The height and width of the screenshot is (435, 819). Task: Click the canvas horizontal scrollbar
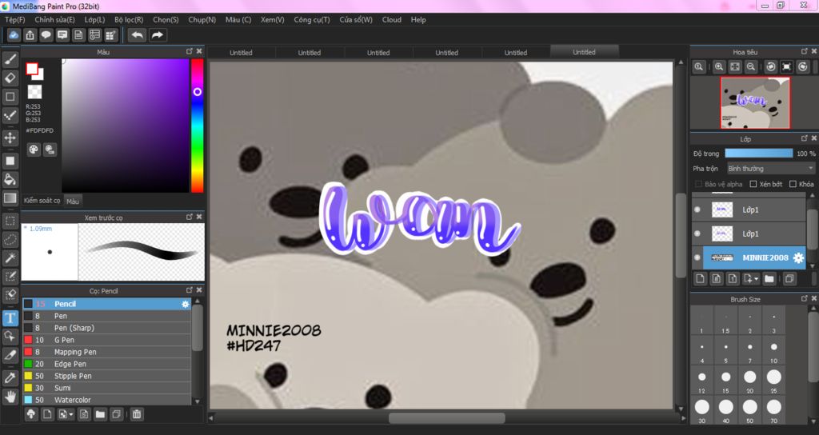(446, 417)
